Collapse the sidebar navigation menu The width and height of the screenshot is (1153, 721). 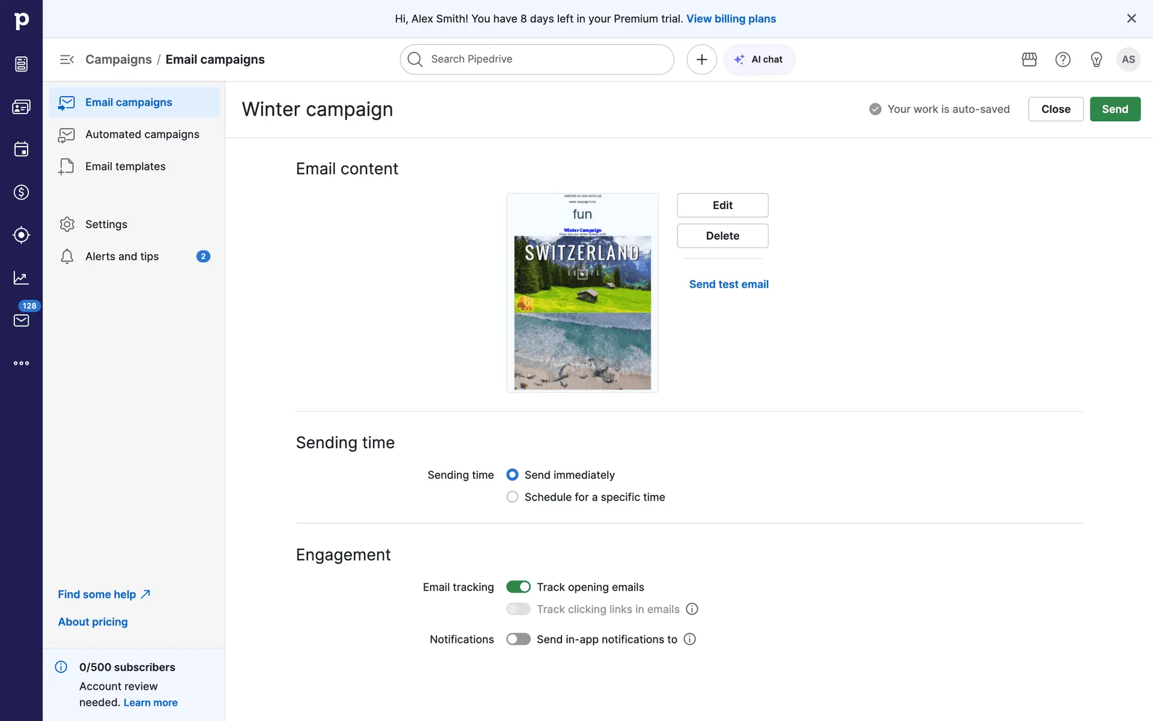[67, 59]
